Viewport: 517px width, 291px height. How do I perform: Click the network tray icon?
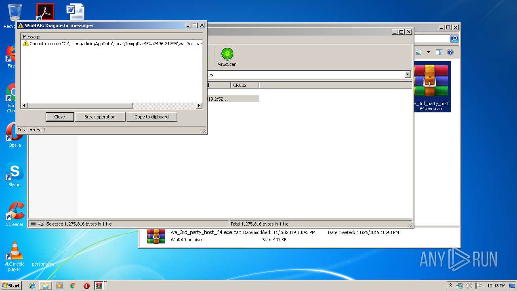click(459, 286)
